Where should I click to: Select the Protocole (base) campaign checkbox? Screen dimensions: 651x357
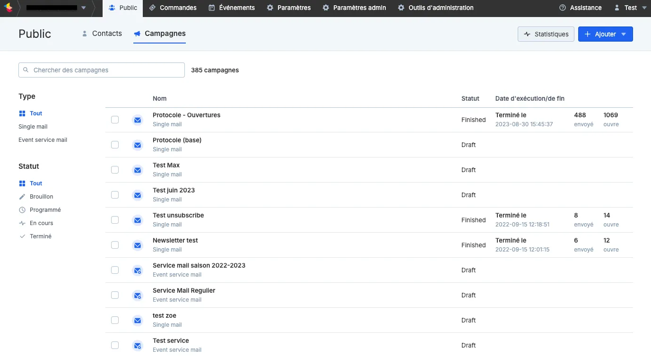coord(115,145)
